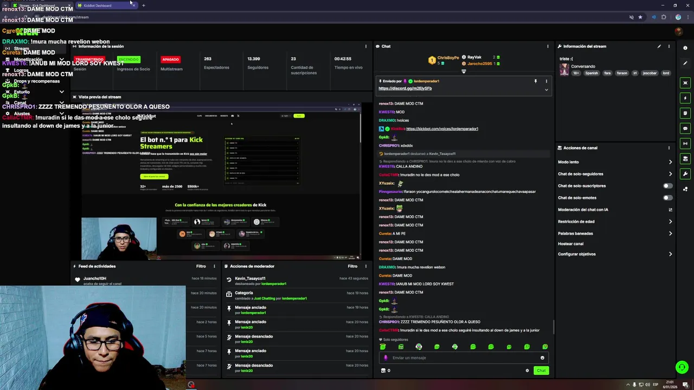Open Moderación del chat con IA

(x=615, y=210)
